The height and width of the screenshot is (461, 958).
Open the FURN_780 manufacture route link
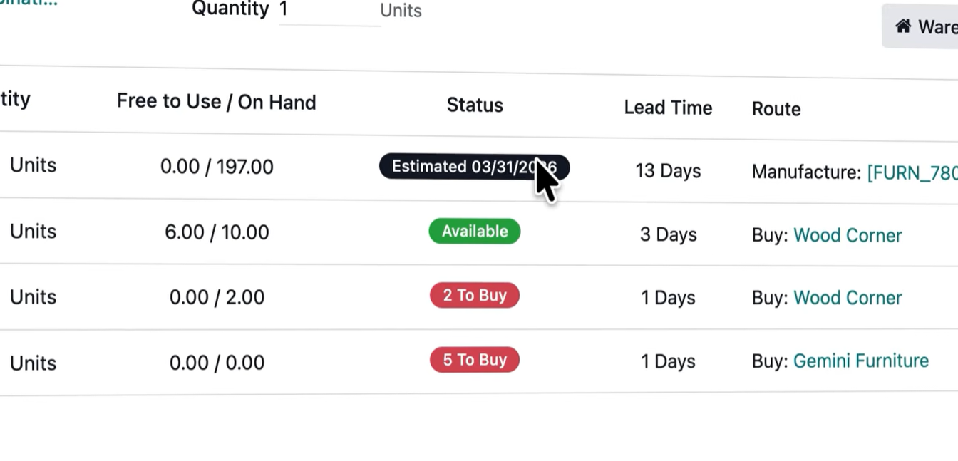(x=912, y=172)
